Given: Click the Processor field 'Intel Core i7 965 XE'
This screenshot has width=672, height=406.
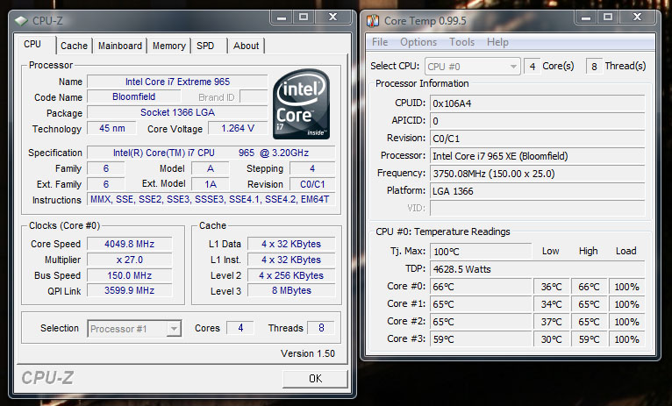Looking at the screenshot, I should point(538,156).
